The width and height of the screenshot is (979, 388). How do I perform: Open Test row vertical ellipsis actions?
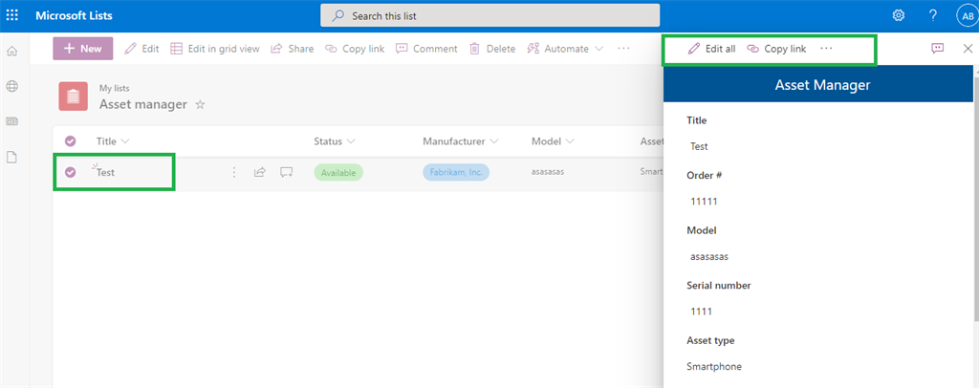click(x=234, y=172)
